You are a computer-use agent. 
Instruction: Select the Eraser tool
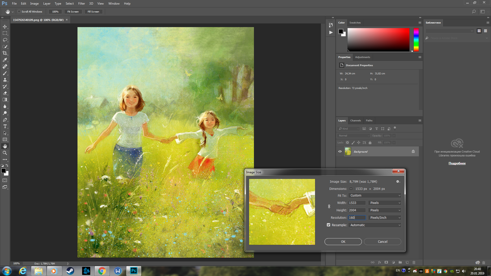(5, 93)
